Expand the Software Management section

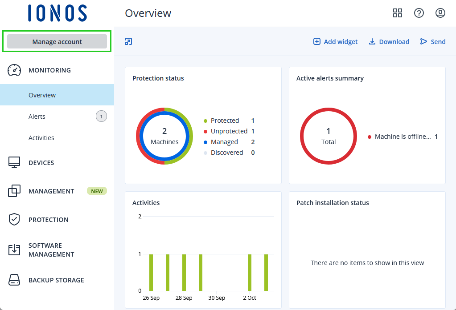[x=51, y=250]
